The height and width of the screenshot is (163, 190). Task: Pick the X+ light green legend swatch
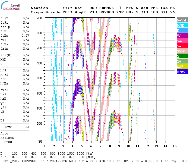pos(182,61)
